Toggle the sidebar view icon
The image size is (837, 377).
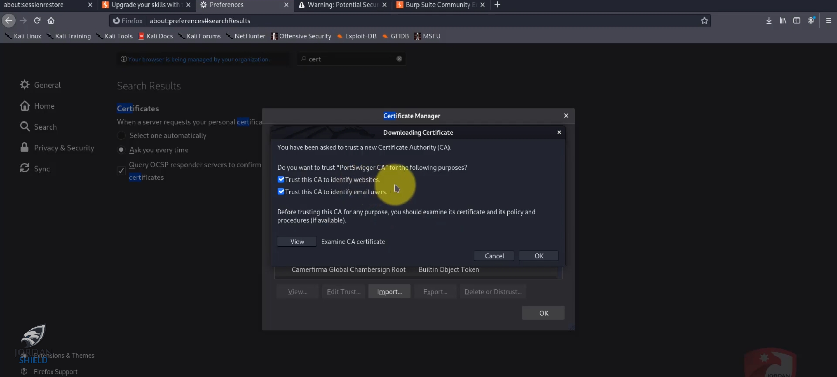tap(797, 21)
